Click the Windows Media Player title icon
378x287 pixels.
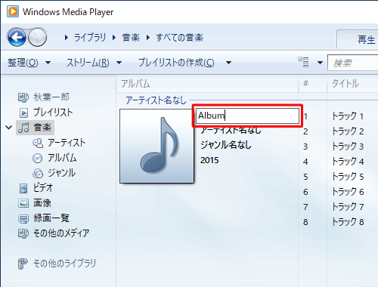pos(13,11)
